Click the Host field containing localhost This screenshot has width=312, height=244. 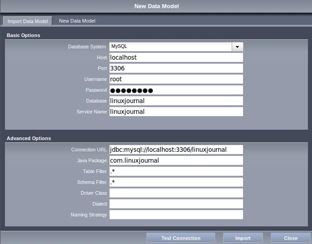176,57
